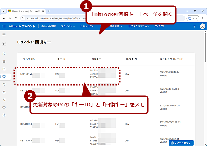Select the 2025/03/05 13:38:33 upload date
Viewport: 207px width, 146px height.
(x=170, y=124)
